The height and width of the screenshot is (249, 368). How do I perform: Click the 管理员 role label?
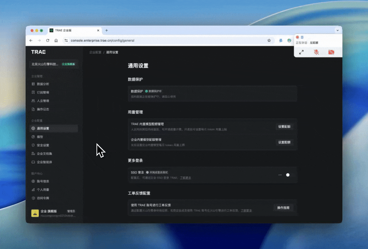71,211
